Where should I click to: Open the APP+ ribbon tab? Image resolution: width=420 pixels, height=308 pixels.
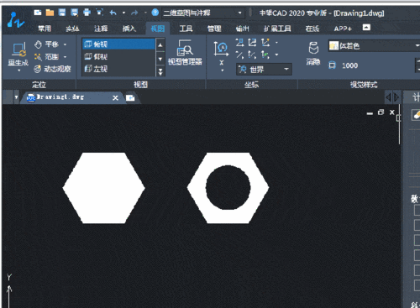tap(343, 29)
